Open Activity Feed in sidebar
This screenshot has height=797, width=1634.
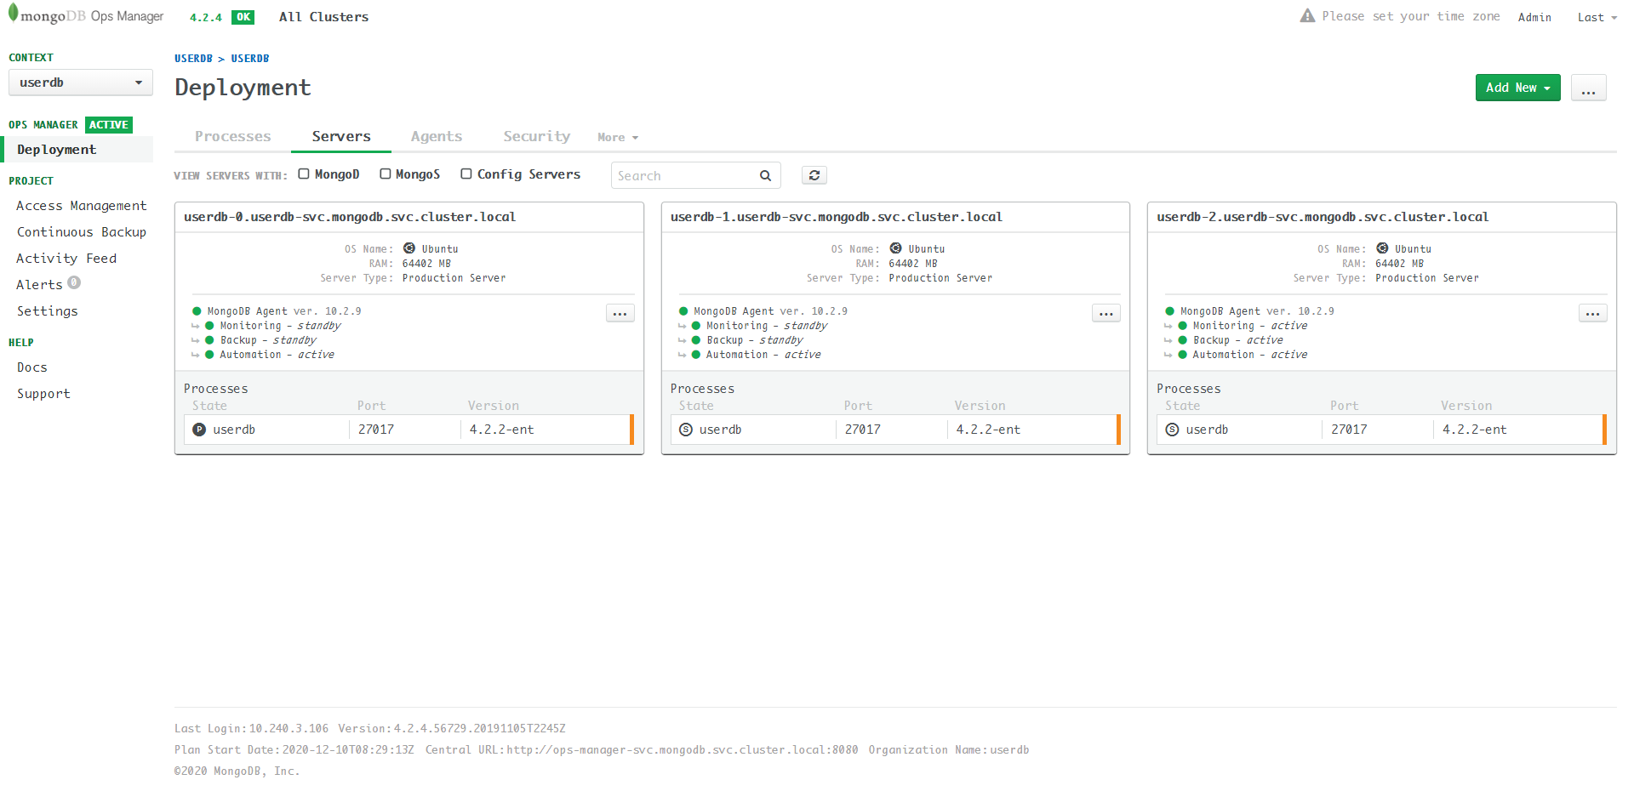pos(66,259)
